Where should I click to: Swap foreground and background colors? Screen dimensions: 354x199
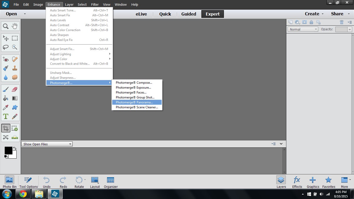(15, 148)
